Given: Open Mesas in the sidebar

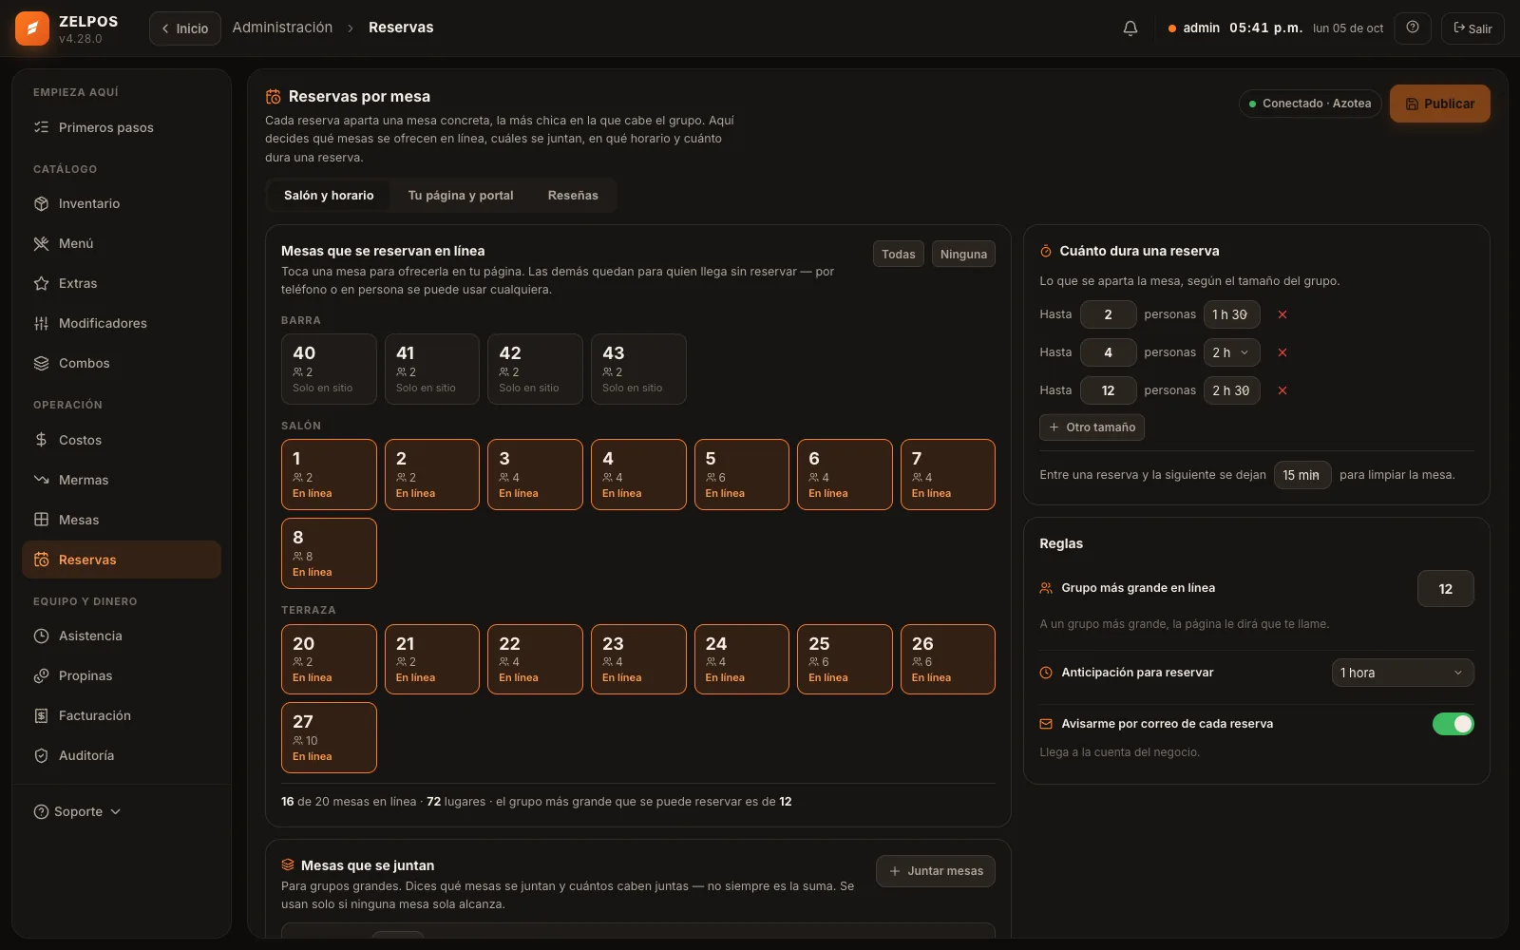Looking at the screenshot, I should pos(122,520).
